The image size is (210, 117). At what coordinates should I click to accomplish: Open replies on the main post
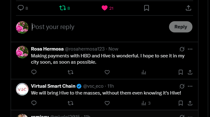click(x=21, y=8)
